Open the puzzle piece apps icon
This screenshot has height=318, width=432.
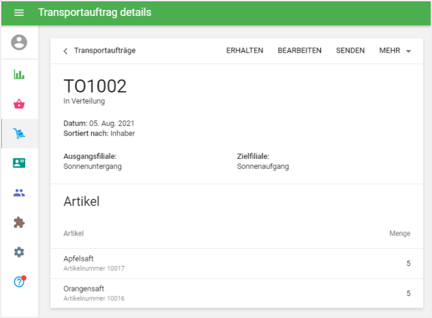click(19, 222)
